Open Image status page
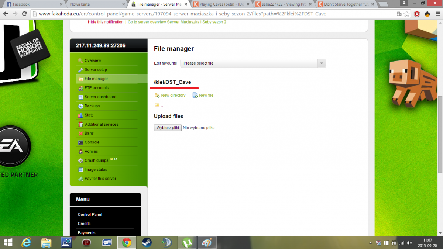The width and height of the screenshot is (443, 249). [96, 170]
